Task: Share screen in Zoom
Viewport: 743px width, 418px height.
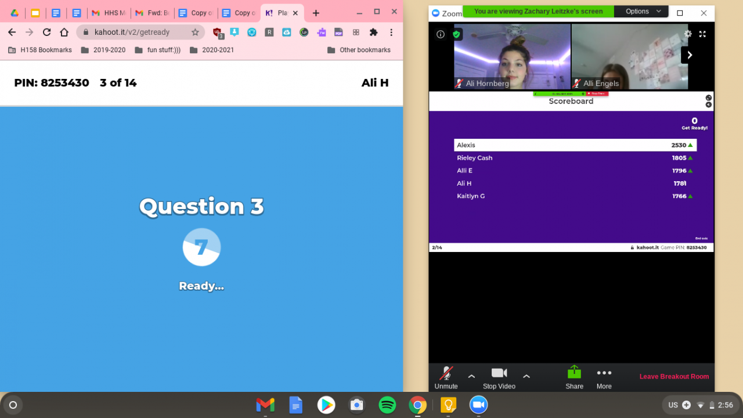Action: pos(574,377)
